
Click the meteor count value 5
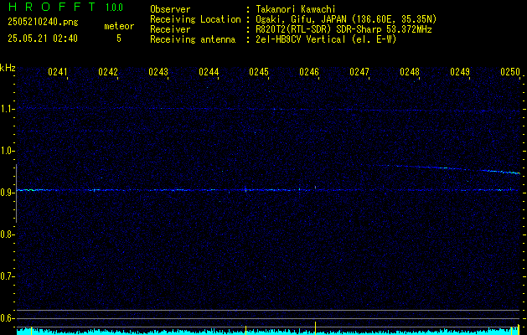pos(119,39)
